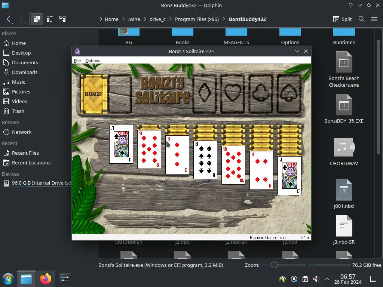Select the 8 of spades card
The image size is (383, 287).
[205, 160]
